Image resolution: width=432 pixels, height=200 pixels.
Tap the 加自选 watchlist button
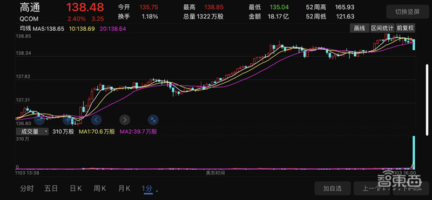pos(332,189)
